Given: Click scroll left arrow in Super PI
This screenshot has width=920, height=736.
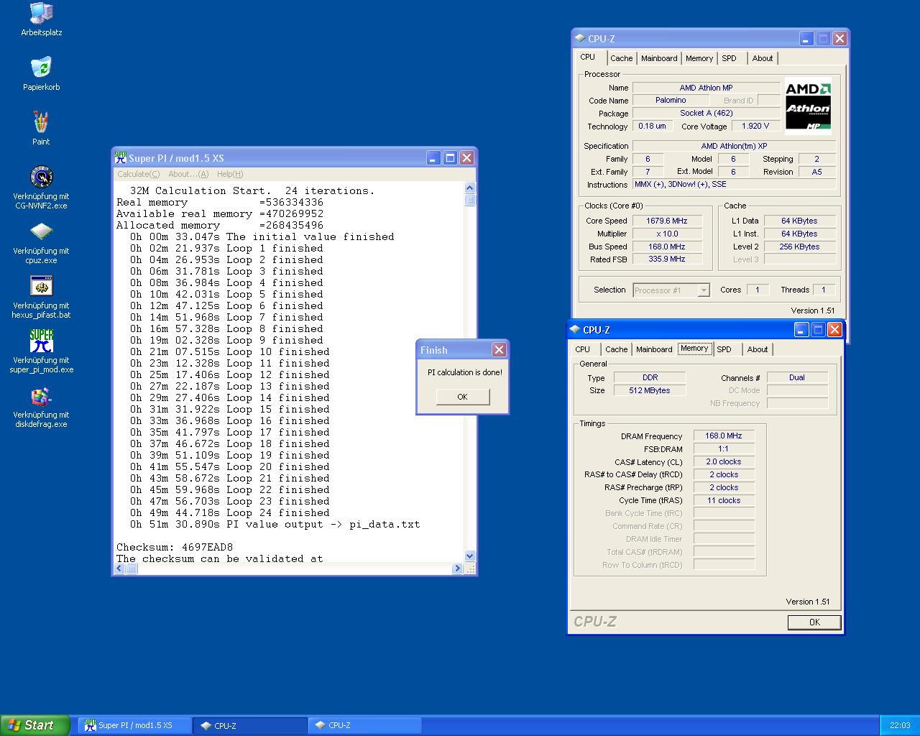Looking at the screenshot, I should click(119, 569).
